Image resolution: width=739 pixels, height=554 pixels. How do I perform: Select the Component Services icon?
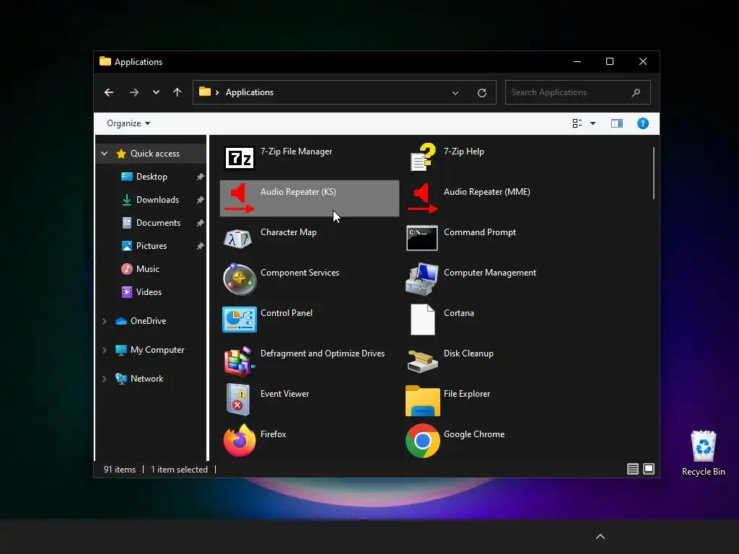click(x=240, y=279)
